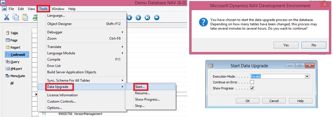Jump to last record icon
Image resolution: width=333 pixels, height=117 pixels.
147,18
